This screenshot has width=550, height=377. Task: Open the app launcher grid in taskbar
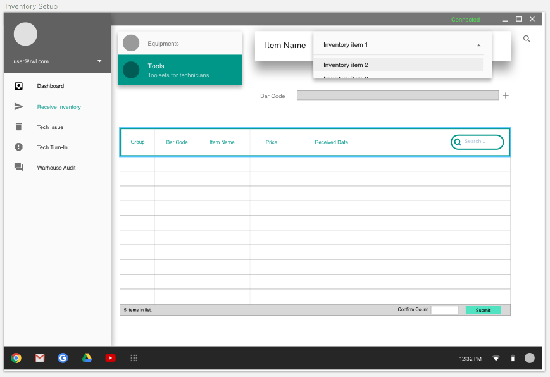(x=134, y=358)
